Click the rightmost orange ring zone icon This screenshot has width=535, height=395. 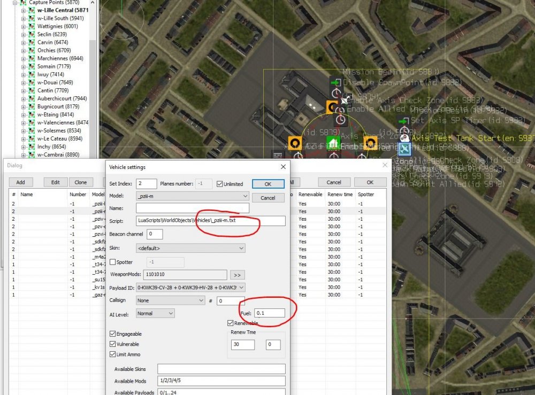click(x=370, y=142)
